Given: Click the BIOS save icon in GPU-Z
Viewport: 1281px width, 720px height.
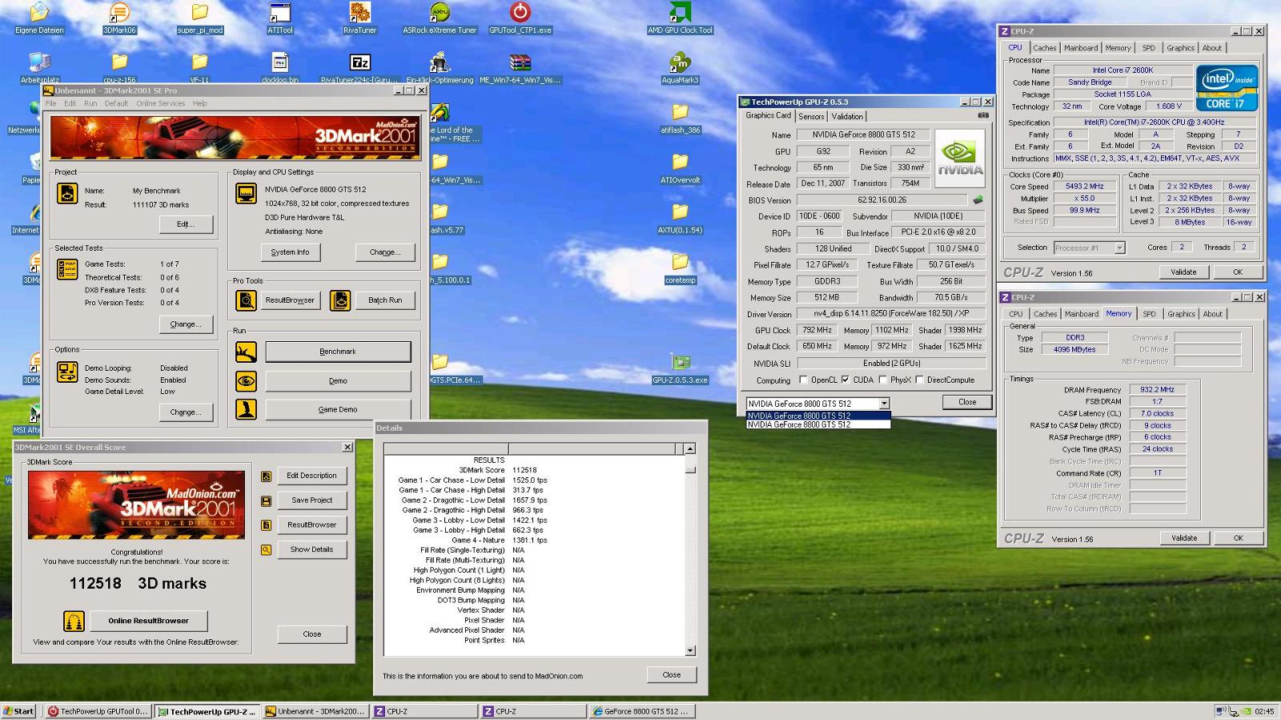Looking at the screenshot, I should 978,200.
